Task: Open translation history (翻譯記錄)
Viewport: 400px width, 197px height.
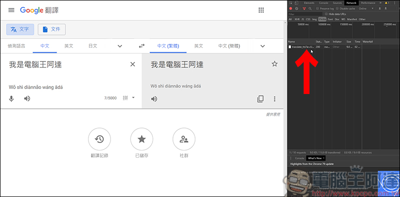Action: pyautogui.click(x=99, y=139)
